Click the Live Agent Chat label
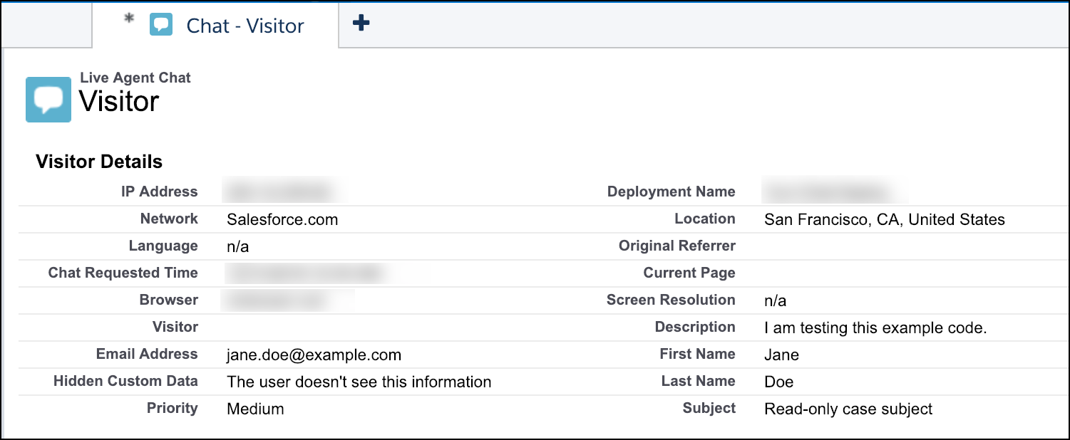This screenshot has width=1070, height=440. 135,78
